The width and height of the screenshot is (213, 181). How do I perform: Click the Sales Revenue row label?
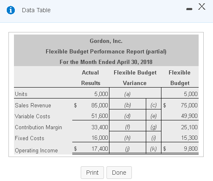point(33,105)
